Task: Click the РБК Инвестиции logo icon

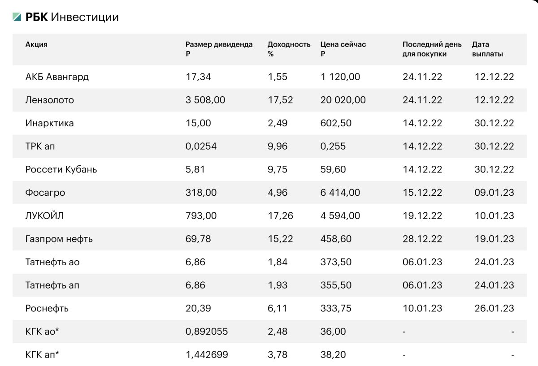Action: tap(17, 17)
